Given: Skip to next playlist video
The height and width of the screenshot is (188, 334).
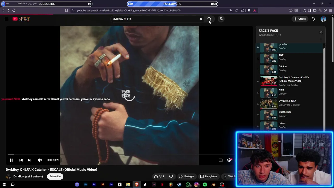Looking at the screenshot, I should pyautogui.click(x=29, y=160).
